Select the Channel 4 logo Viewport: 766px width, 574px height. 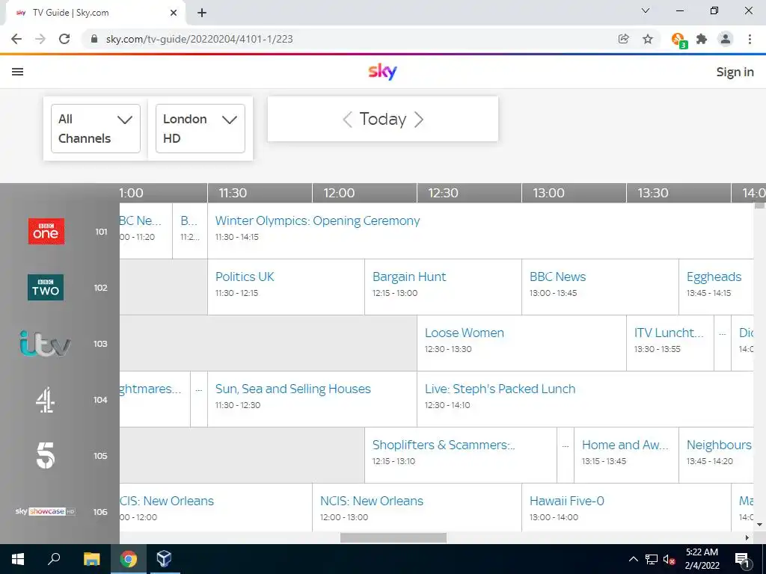(45, 400)
